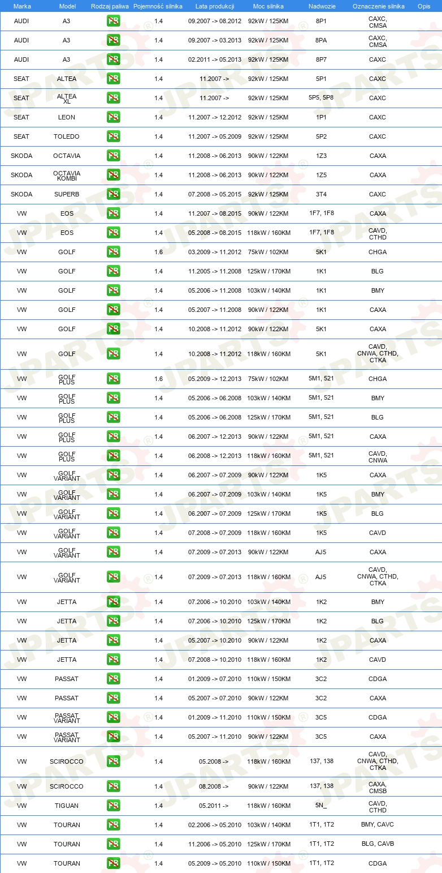Screen dimensions: 442x873
Task: Click the production years 07.2008 -> 10.2010
Action: point(215,660)
